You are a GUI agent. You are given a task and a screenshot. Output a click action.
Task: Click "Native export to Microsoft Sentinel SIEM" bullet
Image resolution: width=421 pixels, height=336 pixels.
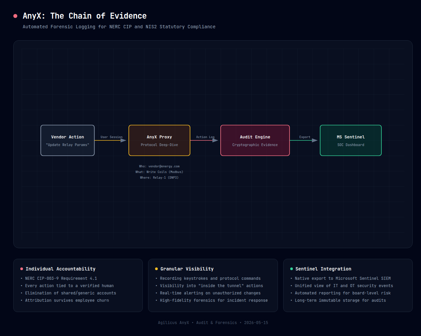[x=343, y=278]
